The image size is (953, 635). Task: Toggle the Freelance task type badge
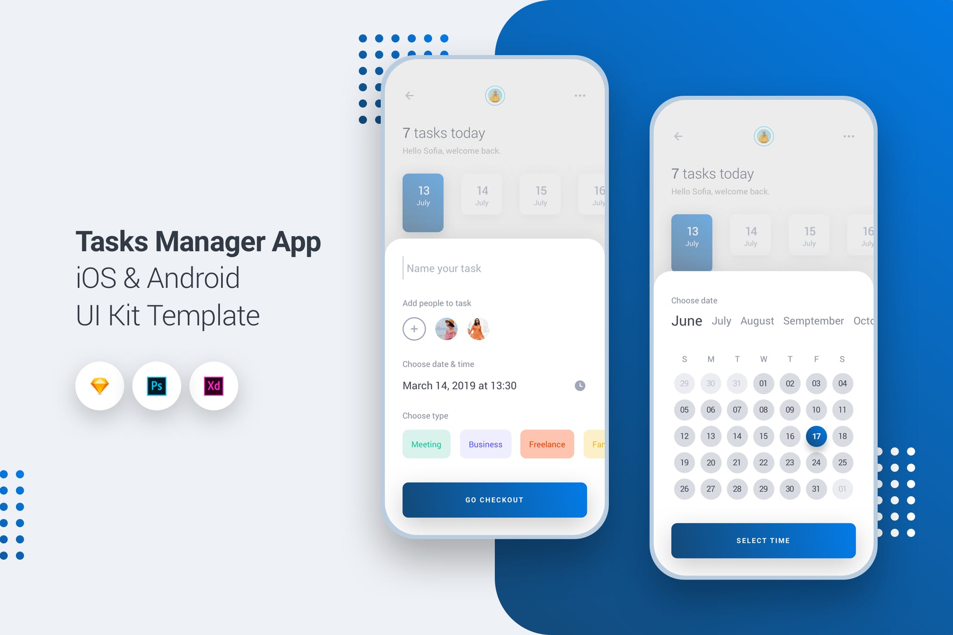pyautogui.click(x=547, y=444)
